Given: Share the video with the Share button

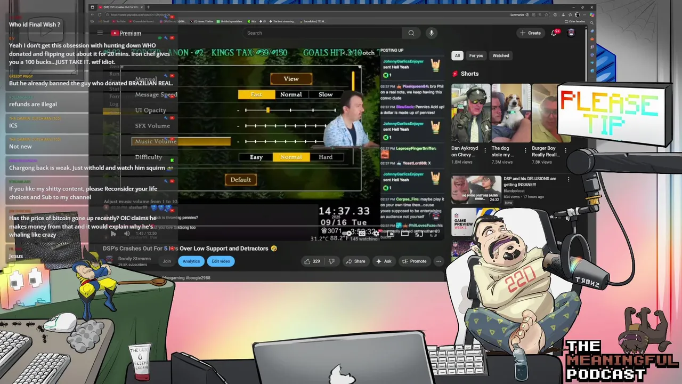Looking at the screenshot, I should [x=355, y=261].
